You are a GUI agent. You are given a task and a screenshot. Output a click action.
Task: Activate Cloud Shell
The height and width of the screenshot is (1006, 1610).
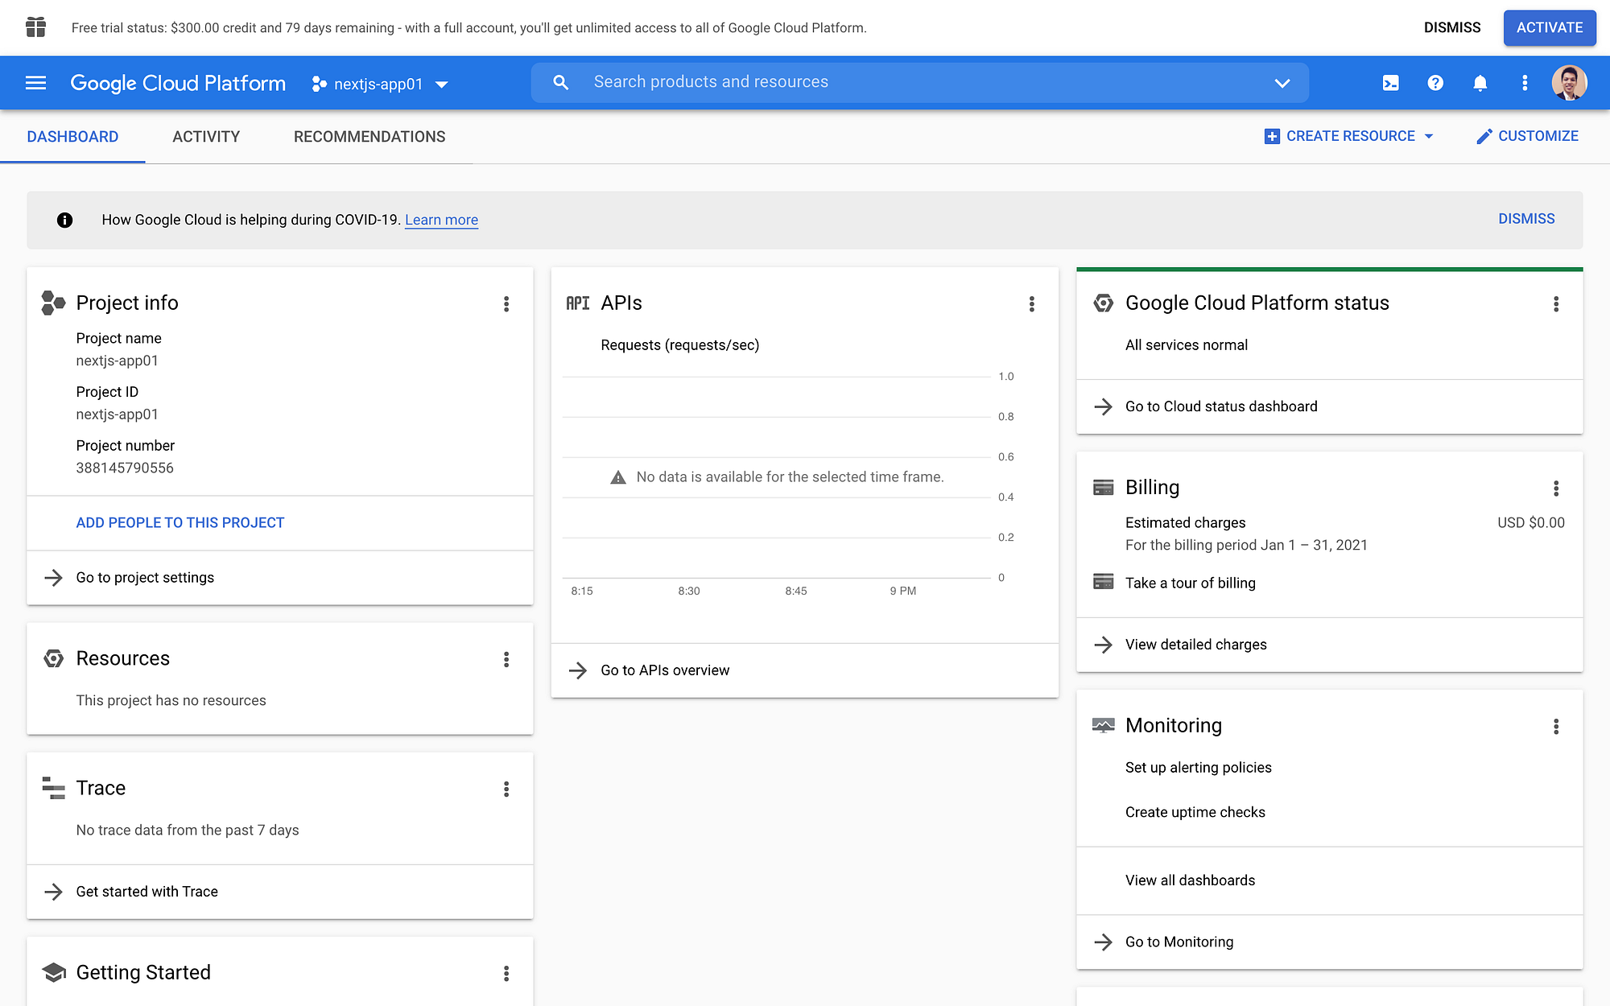(1390, 83)
